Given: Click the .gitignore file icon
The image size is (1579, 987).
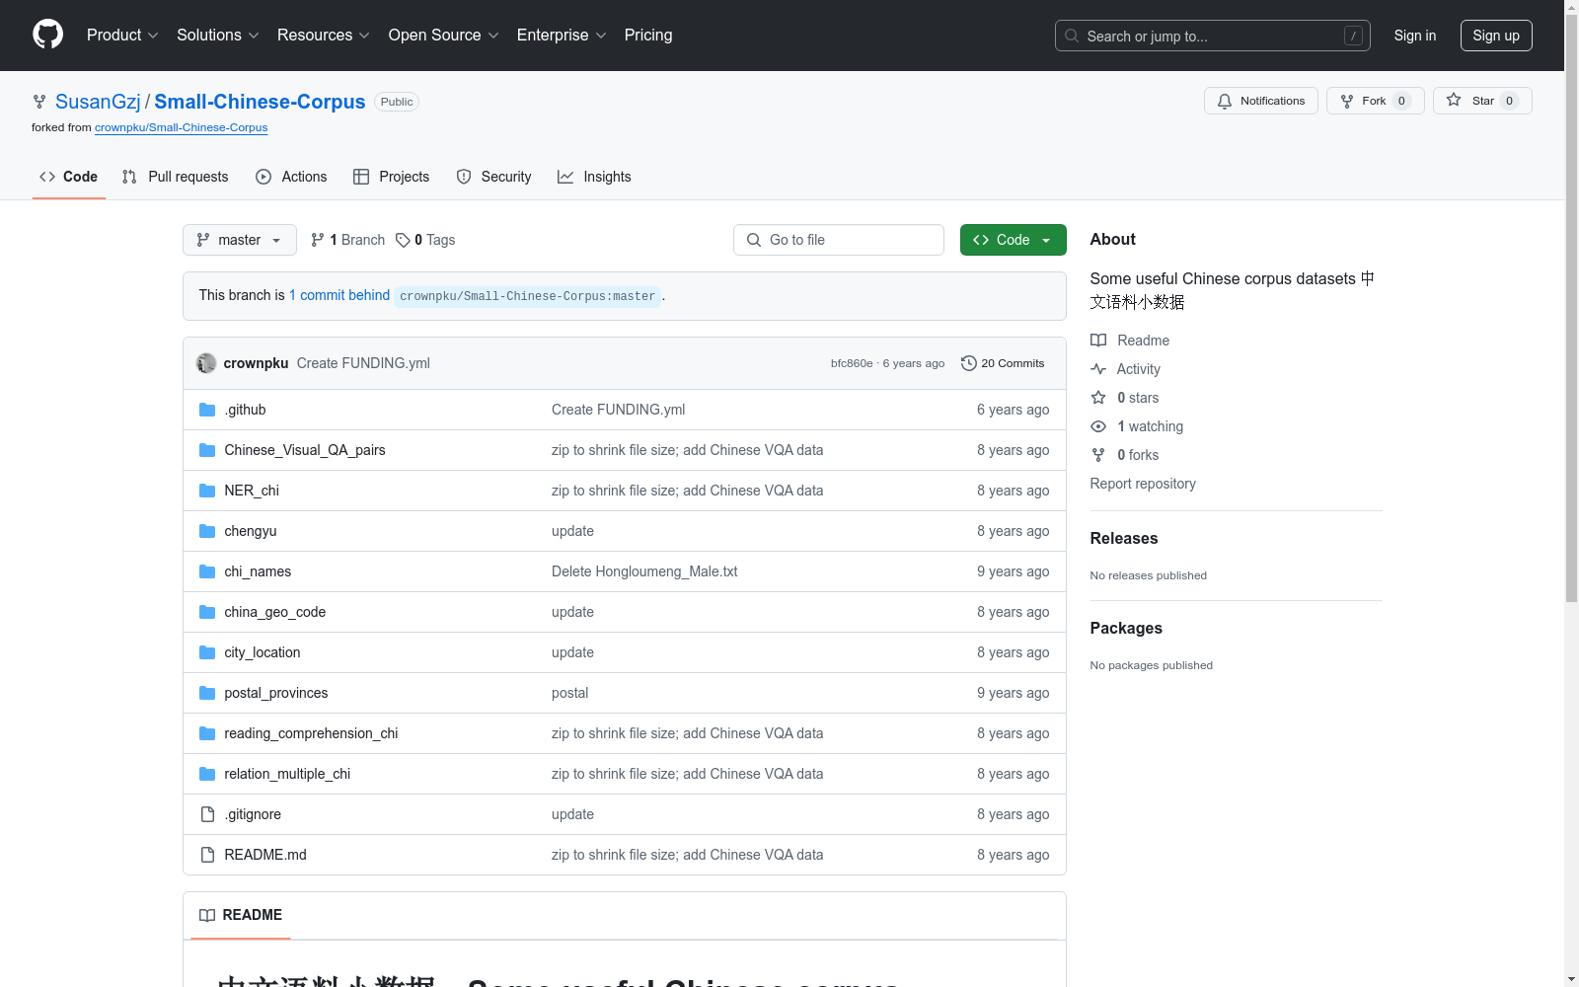Looking at the screenshot, I should (207, 814).
